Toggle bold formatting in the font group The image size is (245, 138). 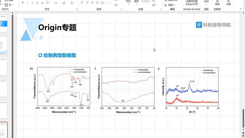[23, 3]
